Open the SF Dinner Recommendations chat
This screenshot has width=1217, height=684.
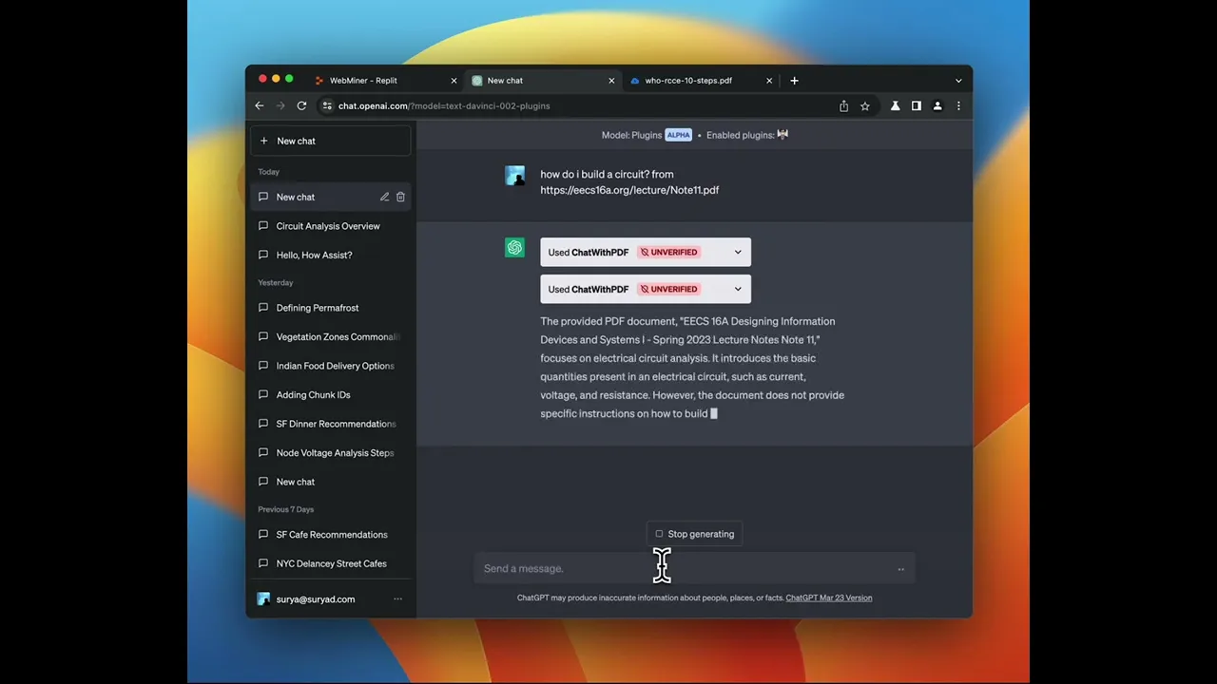tap(331, 424)
